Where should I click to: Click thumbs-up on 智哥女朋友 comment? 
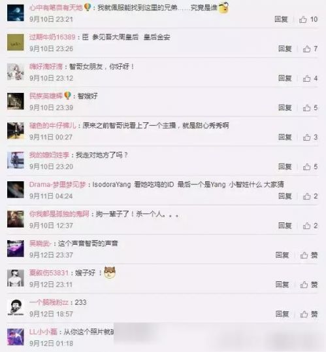[310, 79]
